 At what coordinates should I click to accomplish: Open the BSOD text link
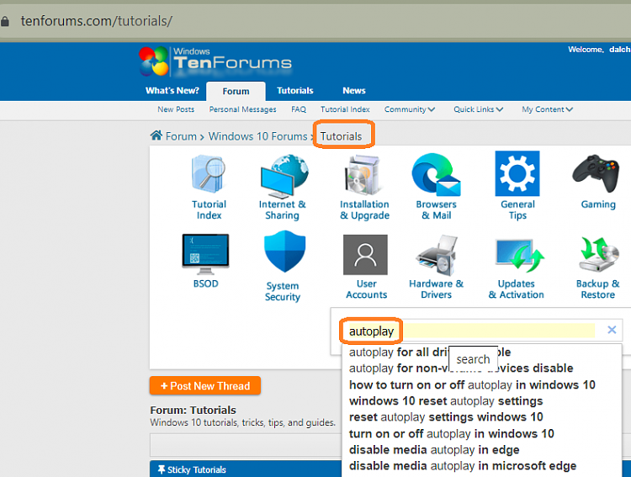point(205,284)
